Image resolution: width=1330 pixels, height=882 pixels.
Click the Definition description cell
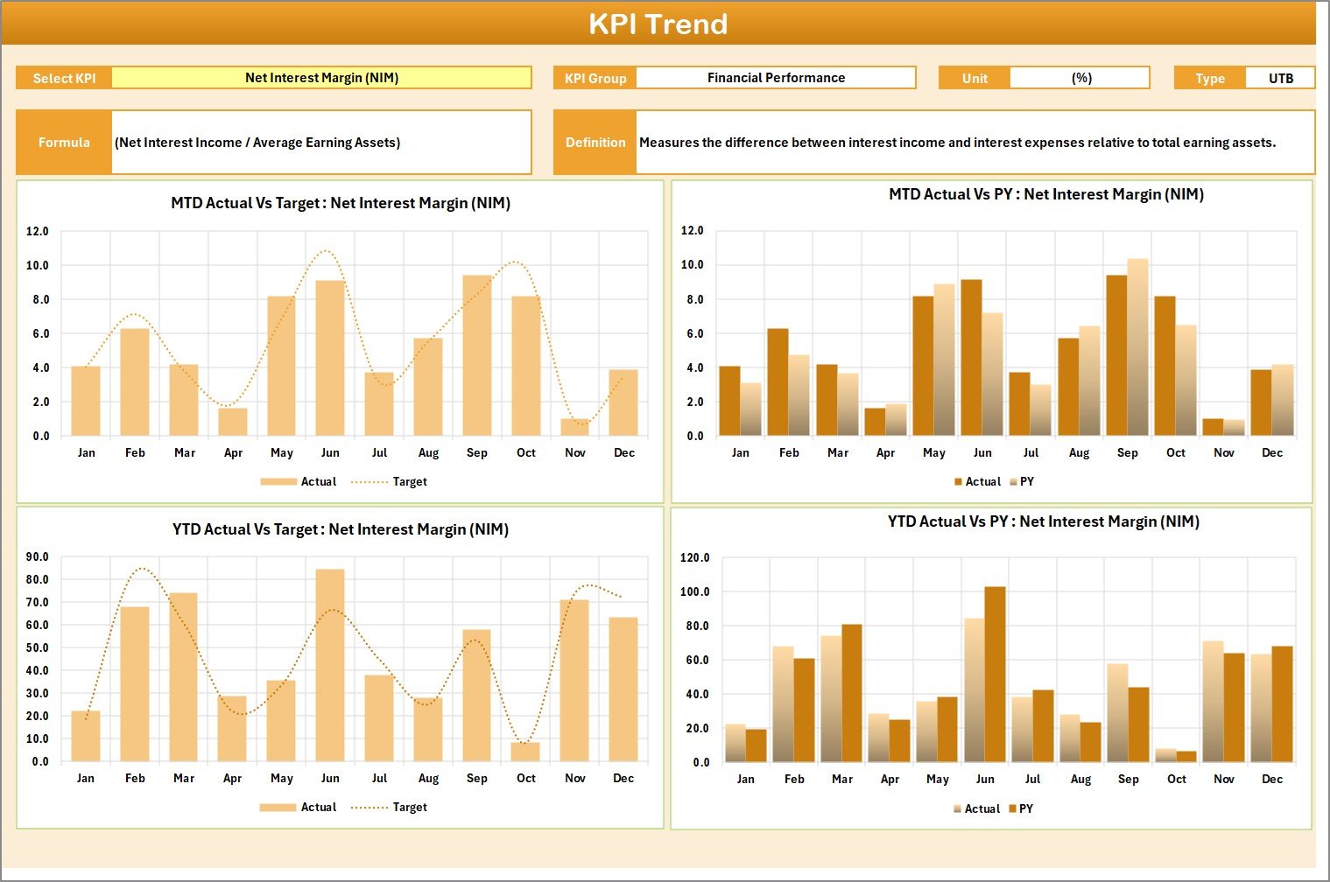(974, 143)
